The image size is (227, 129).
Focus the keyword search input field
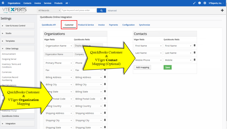coord(79,10)
